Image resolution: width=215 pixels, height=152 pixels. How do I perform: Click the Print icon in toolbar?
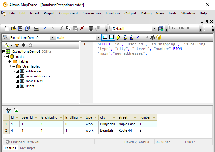pyautogui.click(x=36, y=28)
